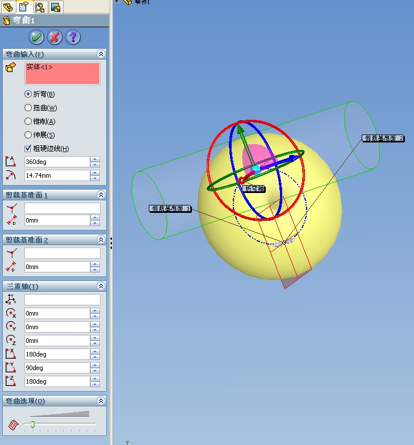Select the 扭曲(W) twisting option
The height and width of the screenshot is (445, 414).
point(28,108)
